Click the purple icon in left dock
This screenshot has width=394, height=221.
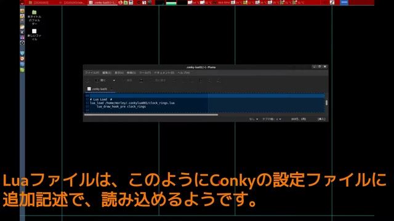coord(22,37)
